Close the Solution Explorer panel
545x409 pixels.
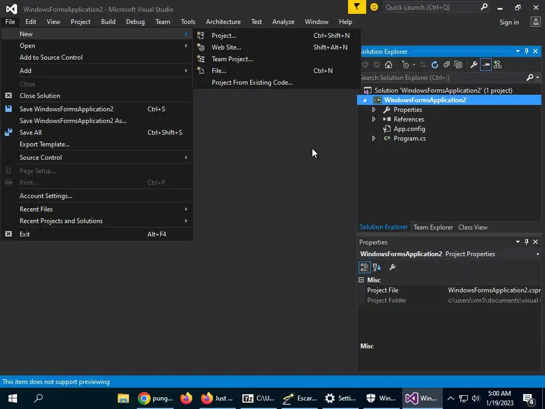[535, 51]
